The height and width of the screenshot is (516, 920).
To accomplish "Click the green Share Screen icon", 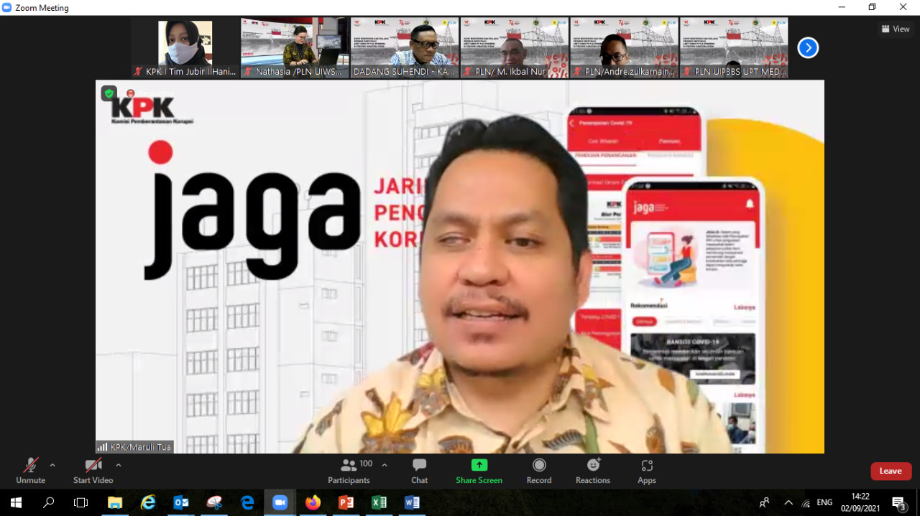I will (479, 465).
